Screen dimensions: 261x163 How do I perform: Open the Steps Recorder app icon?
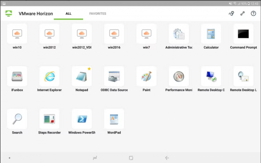[x=49, y=119]
